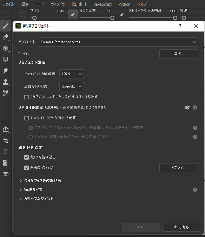Open the 編集 menu
Viewport: 205px width, 237px height.
25,4
